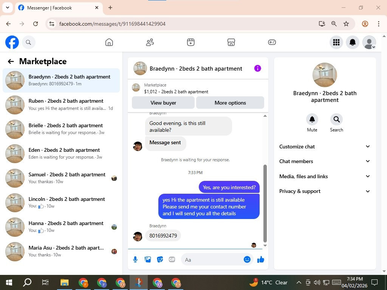
Task: Record a voice clip with microphone
Action: pyautogui.click(x=135, y=259)
